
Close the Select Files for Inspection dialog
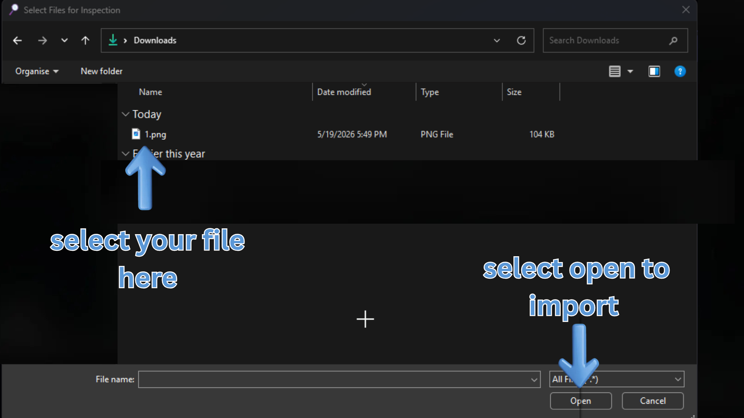point(686,10)
